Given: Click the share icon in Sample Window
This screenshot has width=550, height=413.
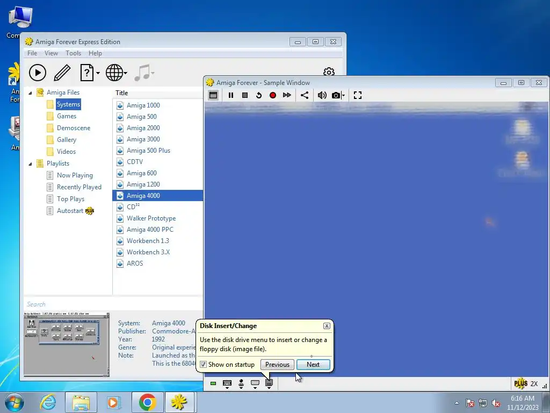Looking at the screenshot, I should pos(305,95).
